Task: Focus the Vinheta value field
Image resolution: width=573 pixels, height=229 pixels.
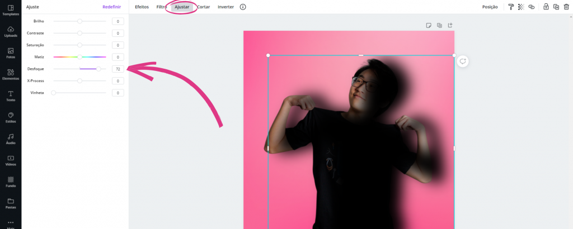Action: (x=118, y=93)
